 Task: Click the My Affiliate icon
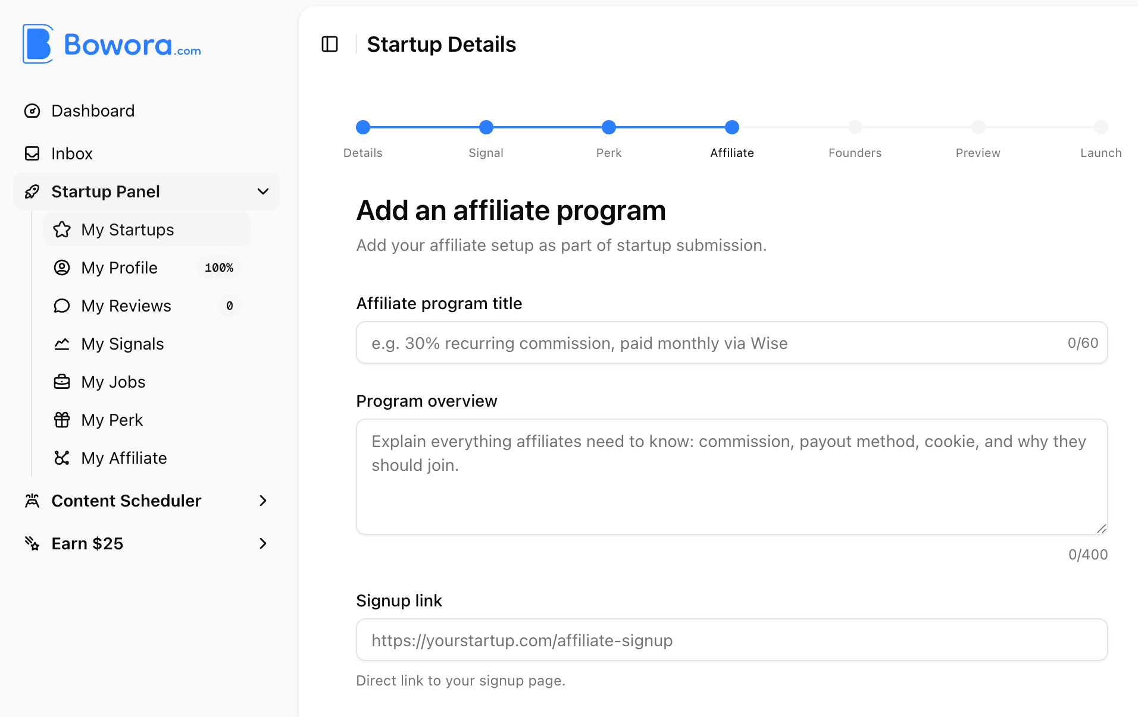[x=62, y=458]
